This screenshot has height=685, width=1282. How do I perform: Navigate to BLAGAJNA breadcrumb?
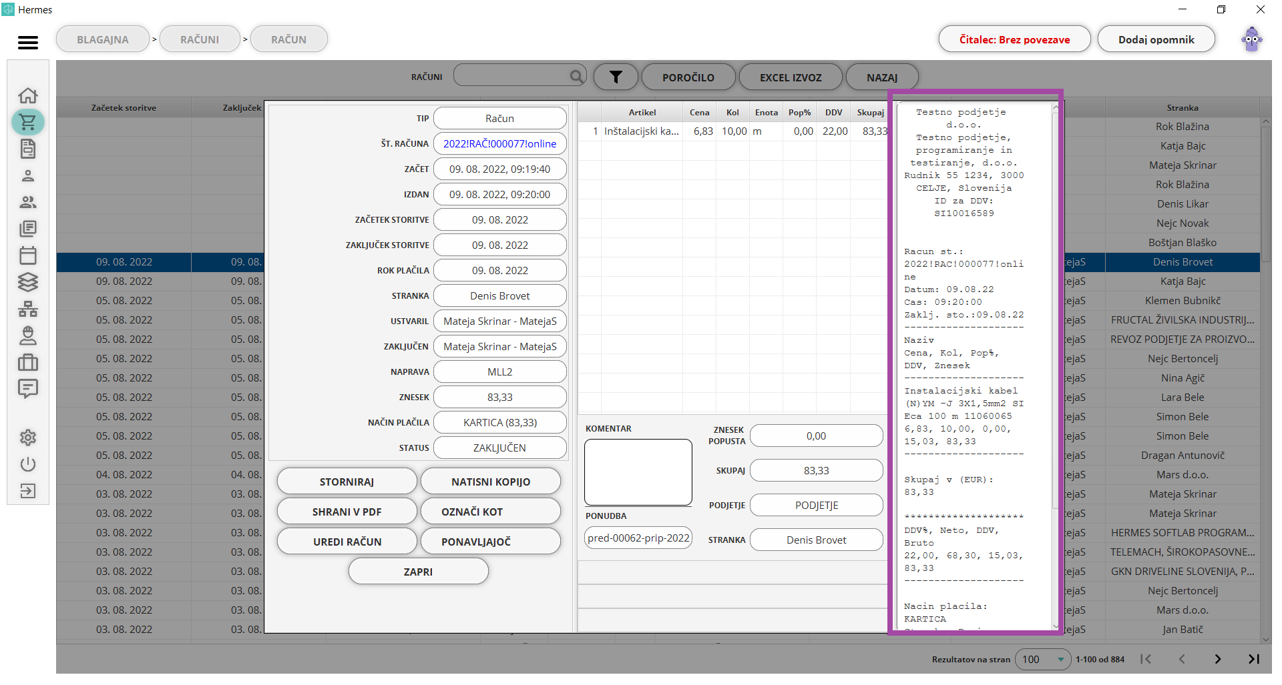pos(103,39)
